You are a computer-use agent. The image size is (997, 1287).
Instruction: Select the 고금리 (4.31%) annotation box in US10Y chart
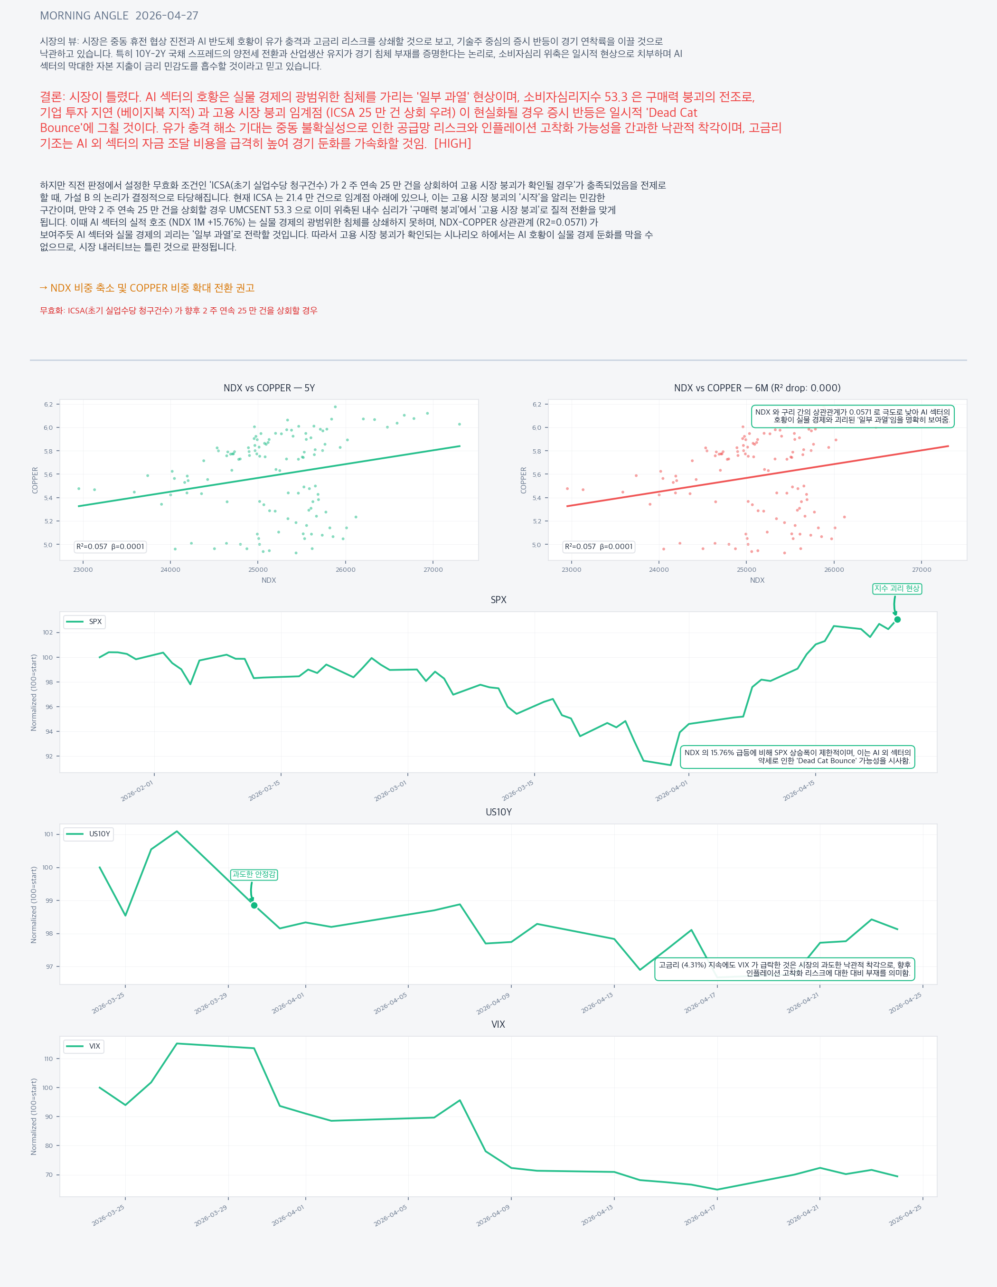tap(784, 969)
